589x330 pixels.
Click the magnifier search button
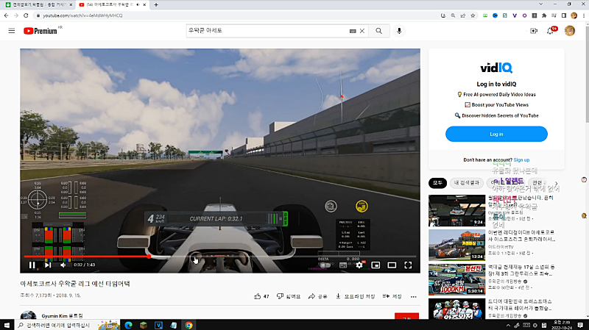tap(378, 31)
